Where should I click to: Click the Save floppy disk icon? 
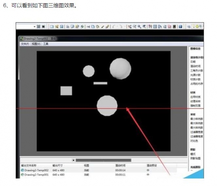(61, 26)
